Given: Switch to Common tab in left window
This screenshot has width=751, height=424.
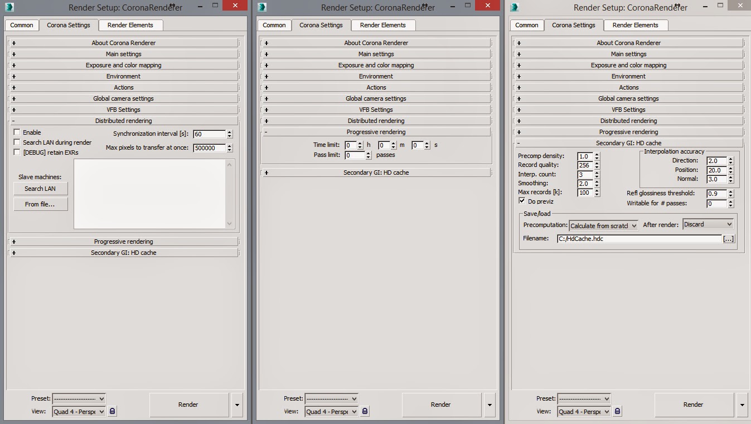Looking at the screenshot, I should click(22, 25).
